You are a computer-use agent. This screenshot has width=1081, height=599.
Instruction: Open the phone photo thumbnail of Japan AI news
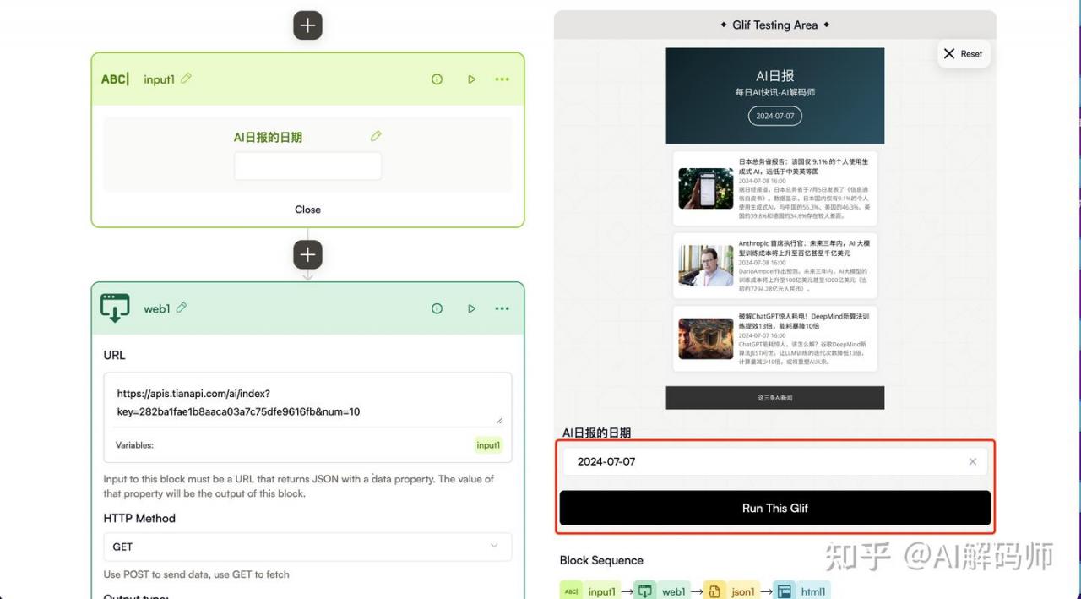706,188
